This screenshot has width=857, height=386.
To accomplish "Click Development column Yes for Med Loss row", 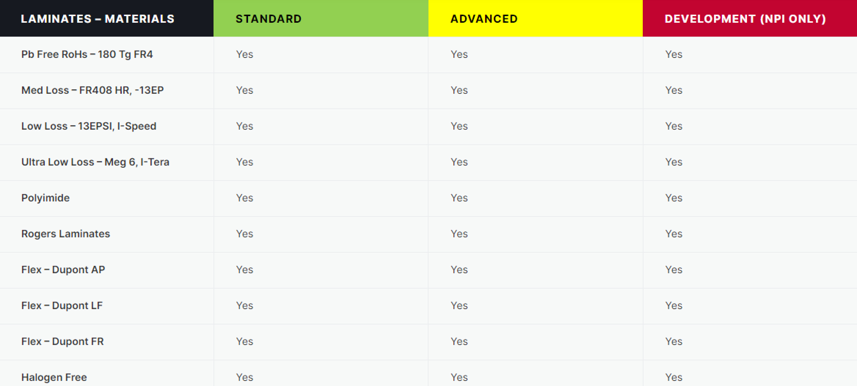I will (674, 90).
